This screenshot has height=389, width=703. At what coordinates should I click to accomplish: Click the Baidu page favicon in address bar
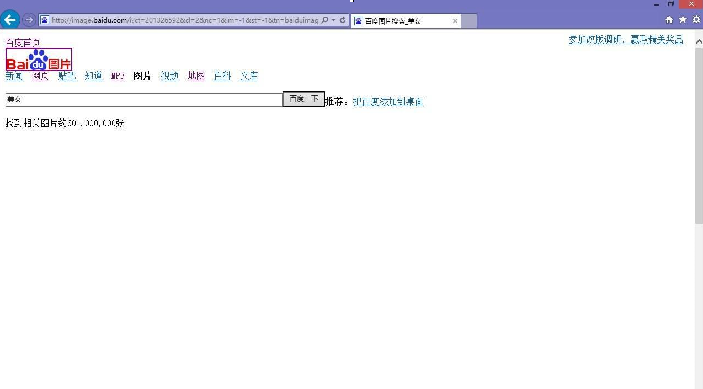click(x=44, y=20)
